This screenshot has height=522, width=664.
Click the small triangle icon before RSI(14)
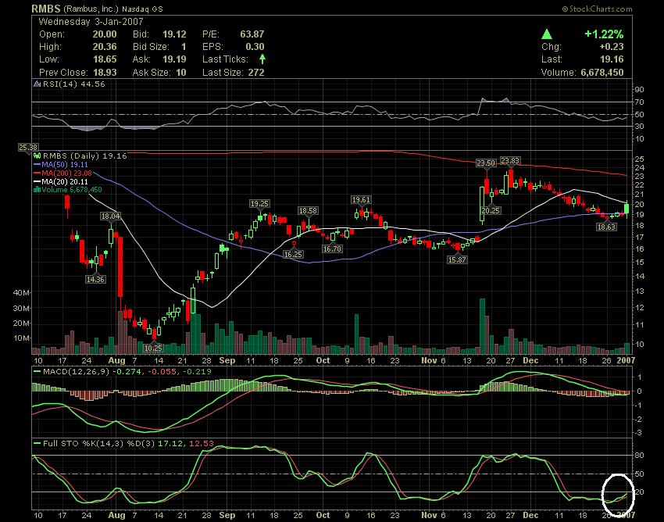[x=37, y=84]
